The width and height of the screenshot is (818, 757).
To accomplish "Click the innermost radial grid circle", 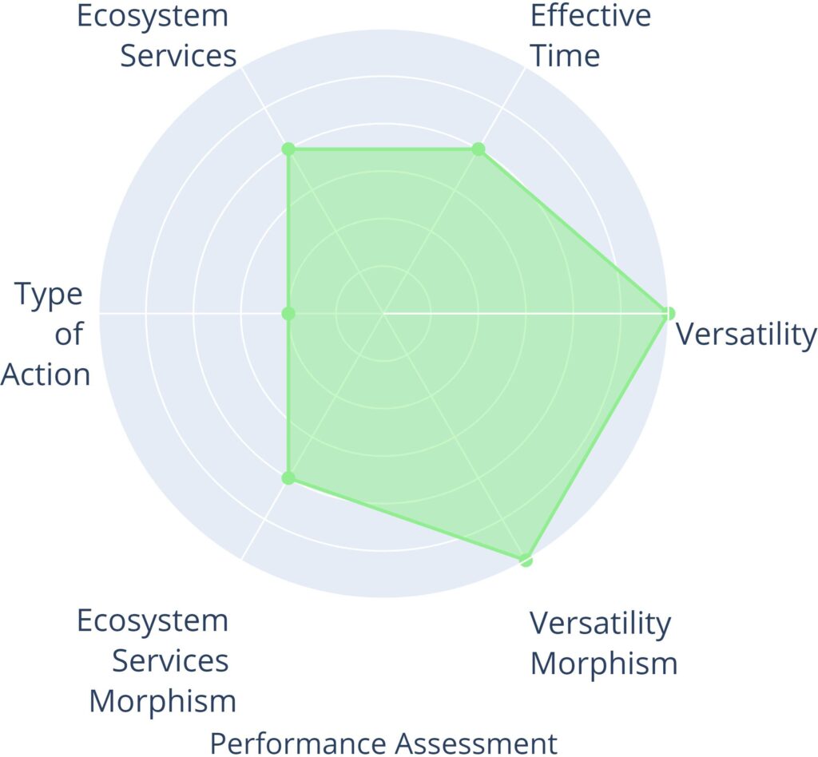I will 383,267.
